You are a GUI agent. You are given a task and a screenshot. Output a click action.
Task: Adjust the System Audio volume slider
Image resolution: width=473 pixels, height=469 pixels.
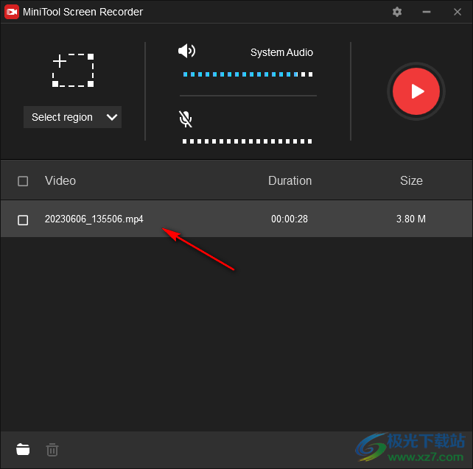pos(248,74)
